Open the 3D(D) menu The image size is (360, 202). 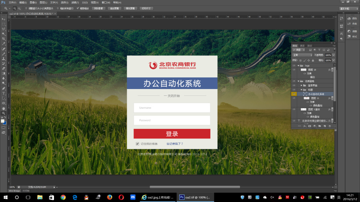[x=85, y=2]
